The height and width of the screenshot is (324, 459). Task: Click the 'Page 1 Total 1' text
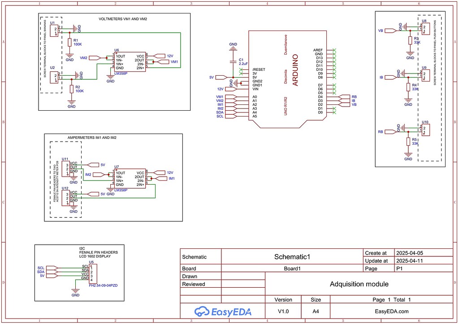tap(392, 300)
